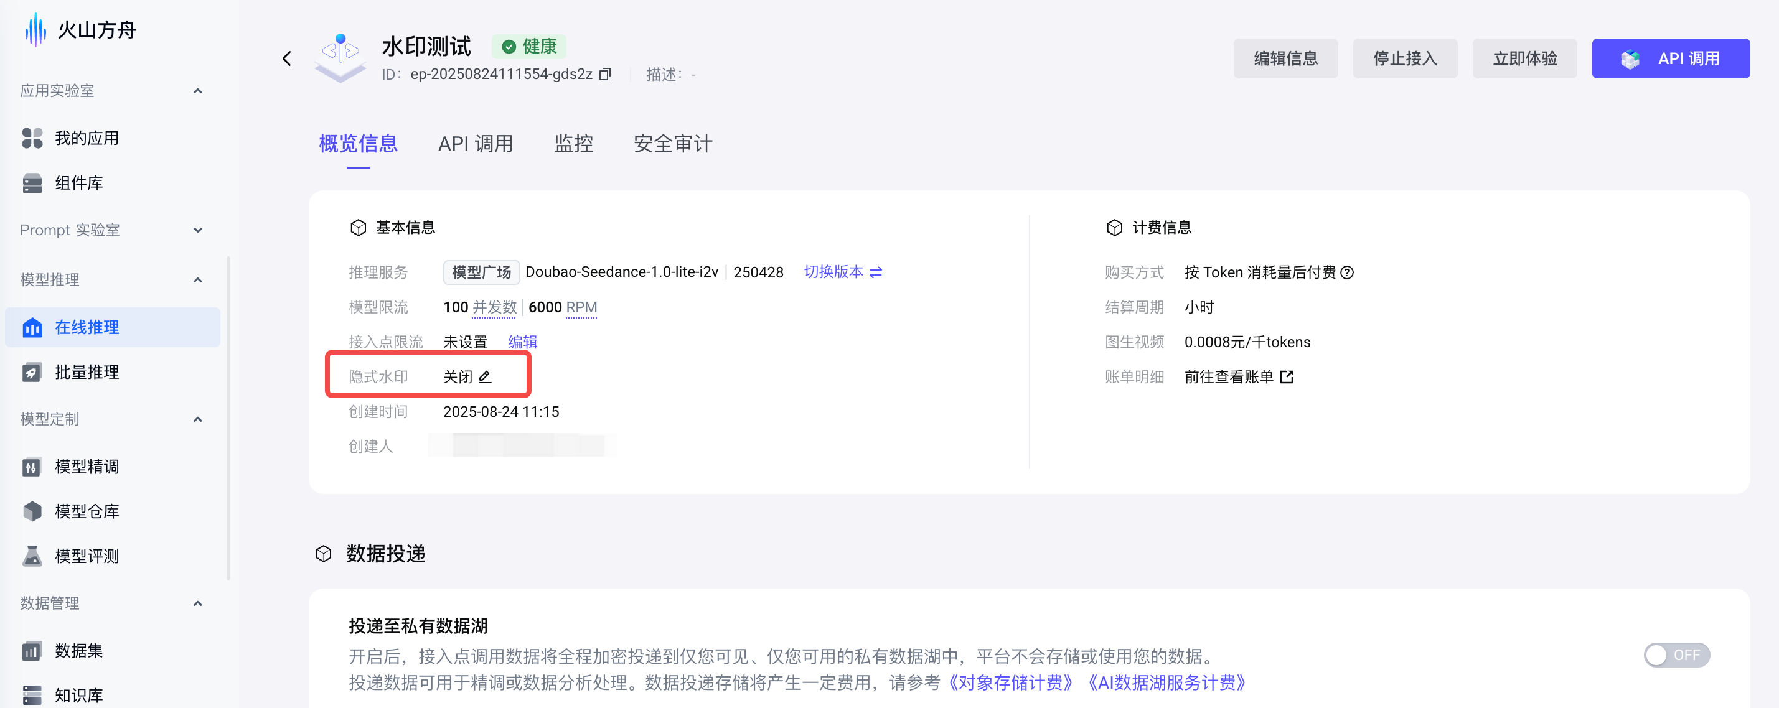Open 模型评测 in the sidebar
This screenshot has width=1779, height=708.
click(87, 556)
